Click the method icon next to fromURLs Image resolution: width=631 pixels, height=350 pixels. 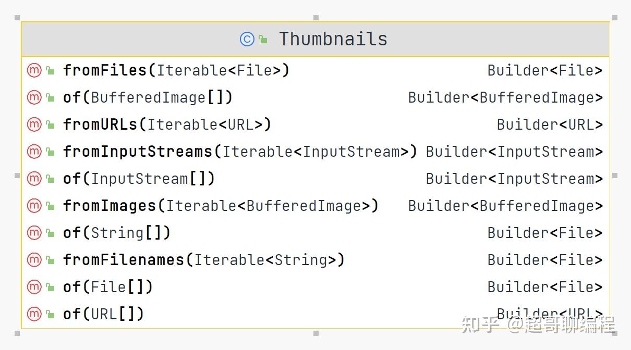[x=34, y=124]
